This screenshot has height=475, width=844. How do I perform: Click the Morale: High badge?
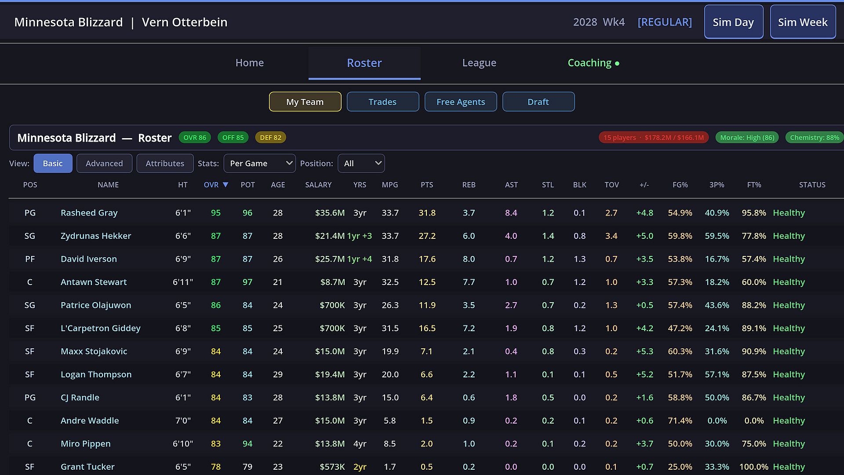click(x=747, y=138)
